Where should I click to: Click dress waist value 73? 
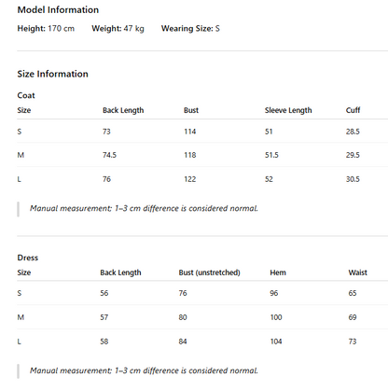[x=353, y=342]
